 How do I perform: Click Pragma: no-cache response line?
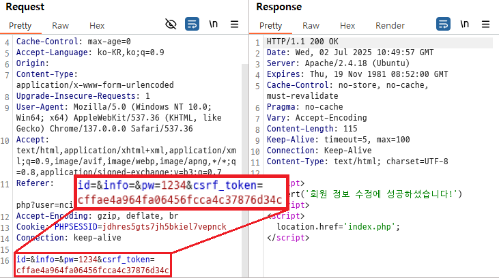coord(305,107)
